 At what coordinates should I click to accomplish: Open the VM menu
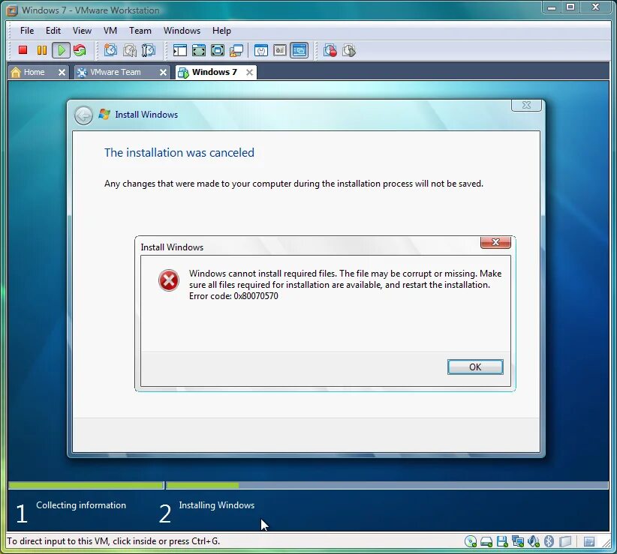pos(110,31)
